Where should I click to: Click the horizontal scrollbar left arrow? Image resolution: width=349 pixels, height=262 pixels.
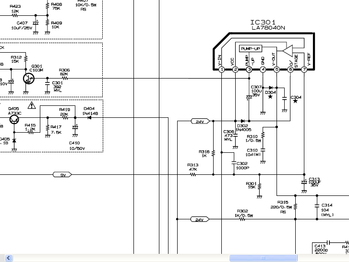tap(9, 258)
